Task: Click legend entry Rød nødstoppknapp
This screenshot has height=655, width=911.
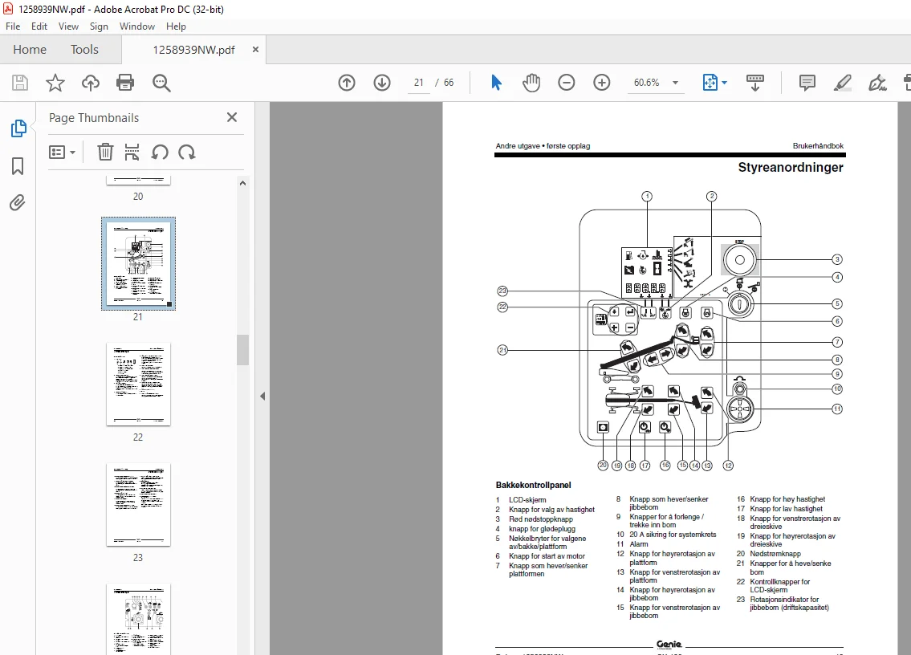Action: (541, 519)
